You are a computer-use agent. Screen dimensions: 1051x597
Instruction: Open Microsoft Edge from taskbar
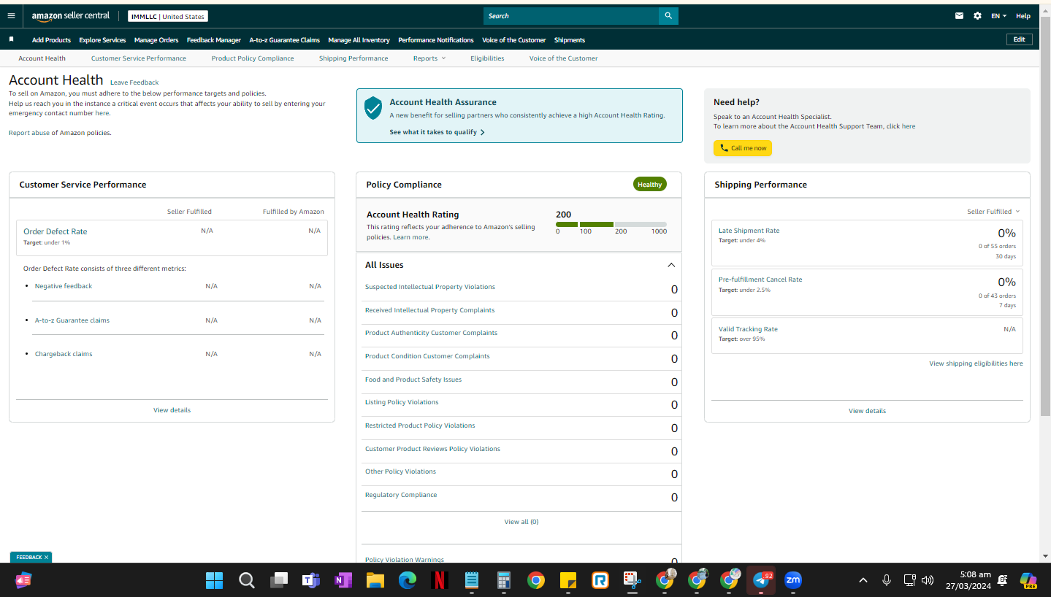(x=408, y=580)
